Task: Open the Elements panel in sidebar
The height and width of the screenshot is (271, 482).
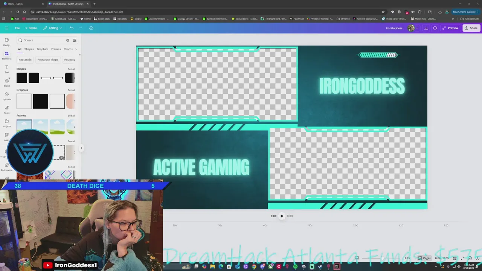Action: pos(6,55)
